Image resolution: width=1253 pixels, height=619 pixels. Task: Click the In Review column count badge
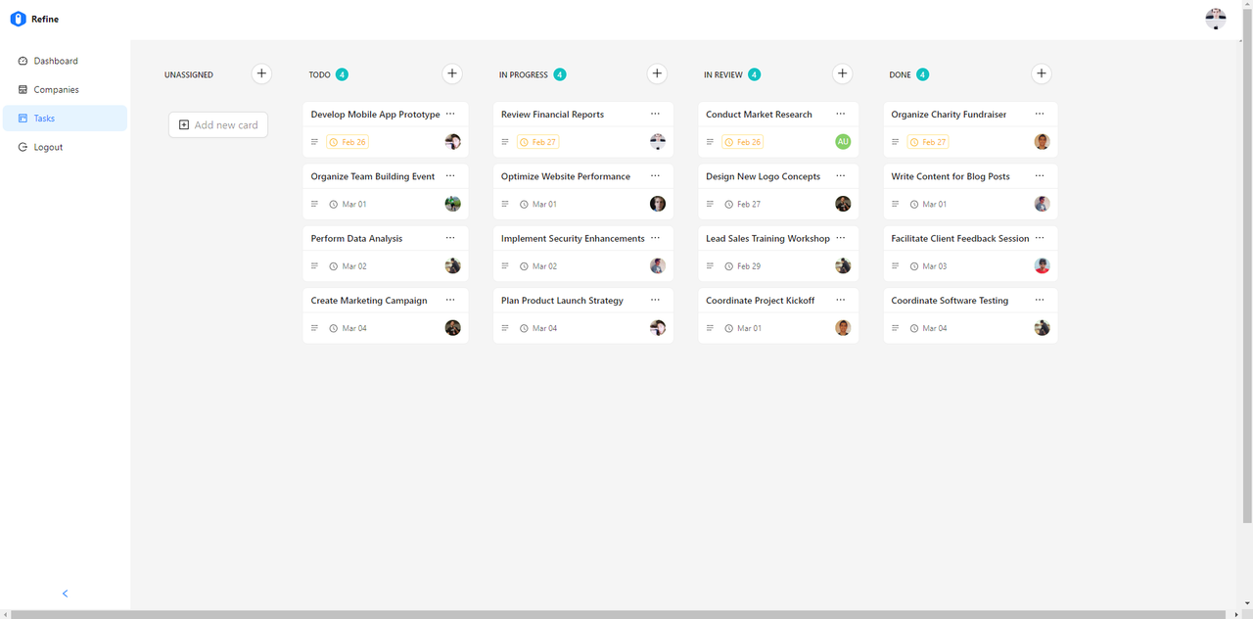pos(754,74)
